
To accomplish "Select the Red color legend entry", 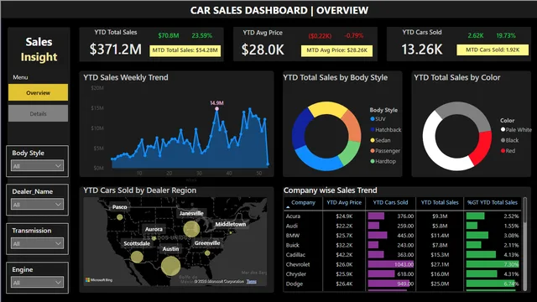I will (x=508, y=151).
